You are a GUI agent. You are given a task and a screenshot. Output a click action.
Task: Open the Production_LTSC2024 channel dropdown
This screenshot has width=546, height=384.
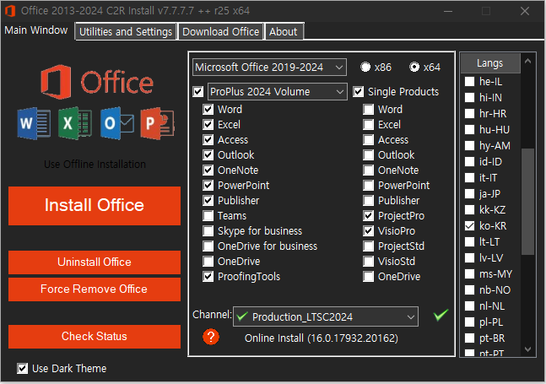click(326, 316)
